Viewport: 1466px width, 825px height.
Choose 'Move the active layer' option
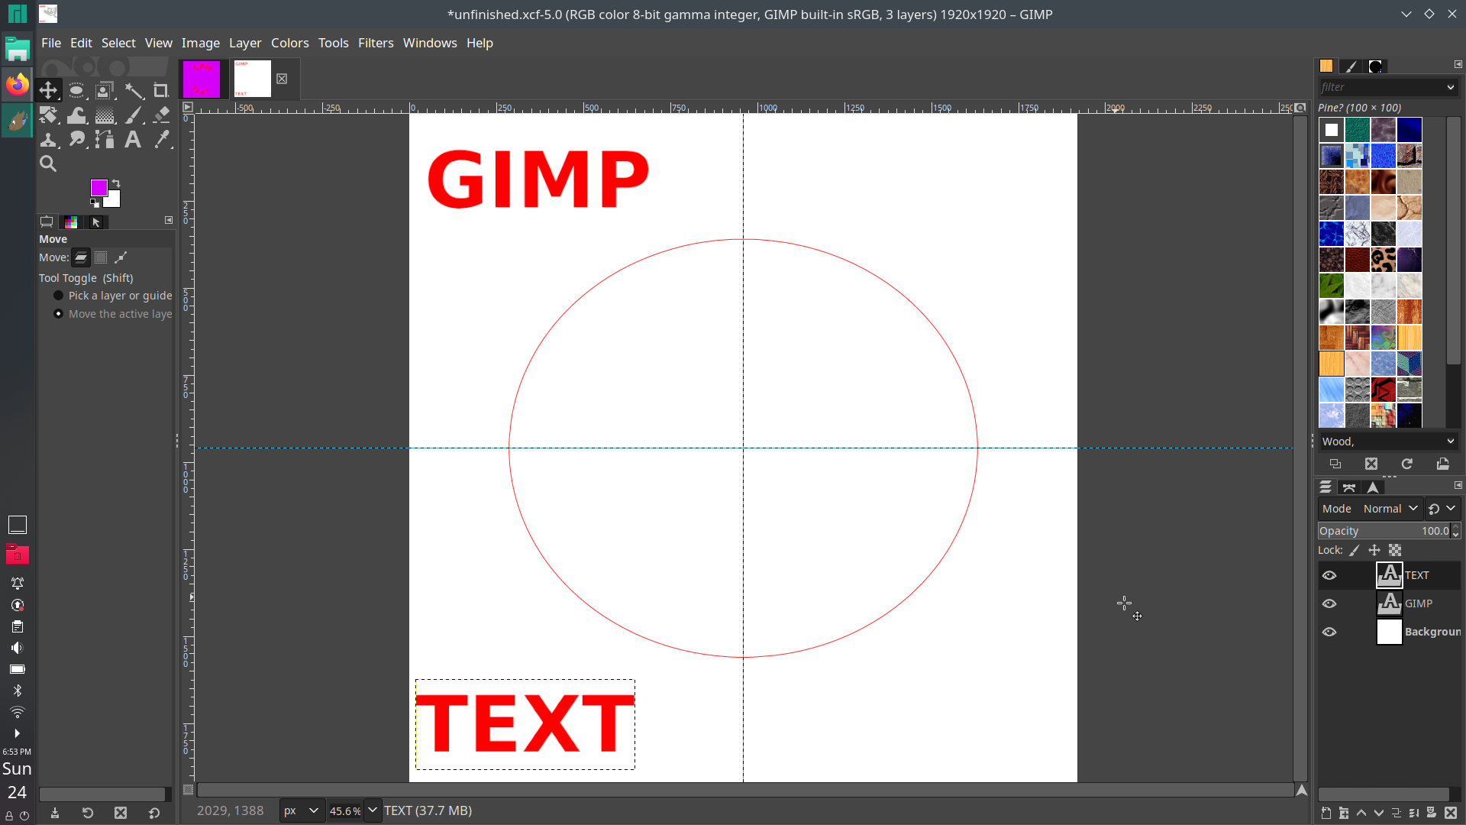click(x=112, y=314)
